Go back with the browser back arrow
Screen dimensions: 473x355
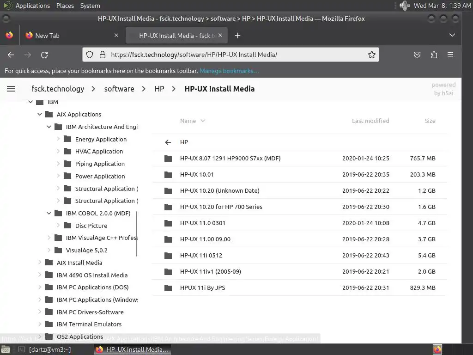click(11, 55)
